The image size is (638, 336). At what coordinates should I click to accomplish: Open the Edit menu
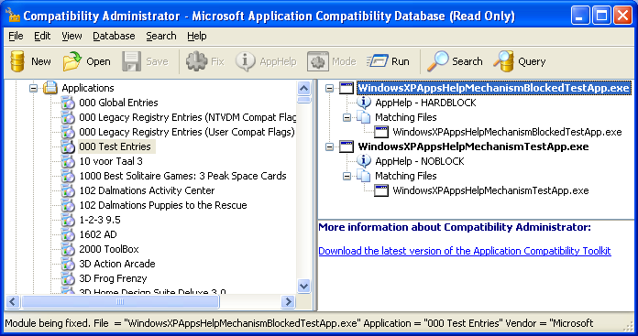click(42, 36)
